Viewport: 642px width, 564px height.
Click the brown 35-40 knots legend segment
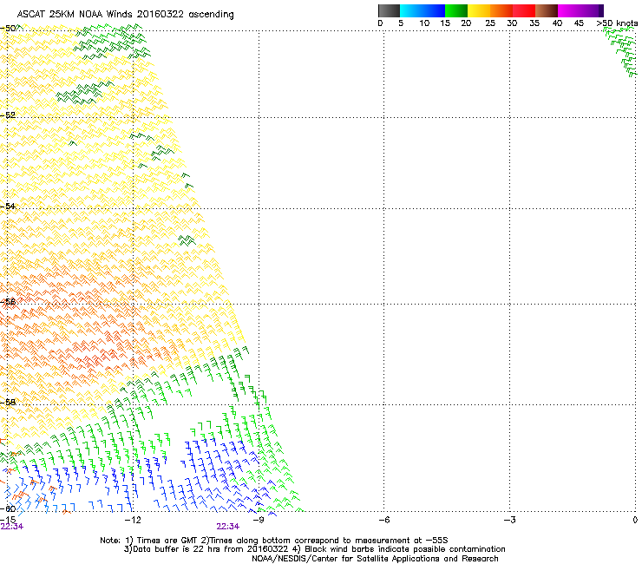pyautogui.click(x=547, y=10)
